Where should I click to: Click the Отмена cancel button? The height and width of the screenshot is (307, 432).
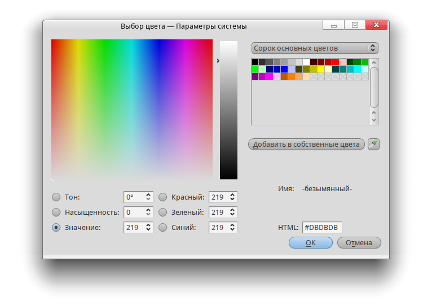tap(359, 243)
